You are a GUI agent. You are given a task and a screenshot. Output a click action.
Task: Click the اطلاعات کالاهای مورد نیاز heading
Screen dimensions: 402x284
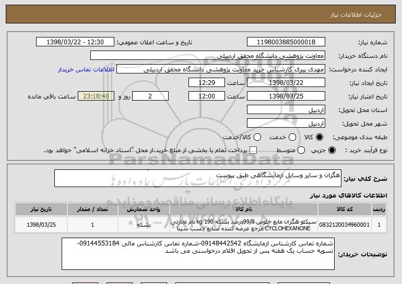tap(348, 195)
